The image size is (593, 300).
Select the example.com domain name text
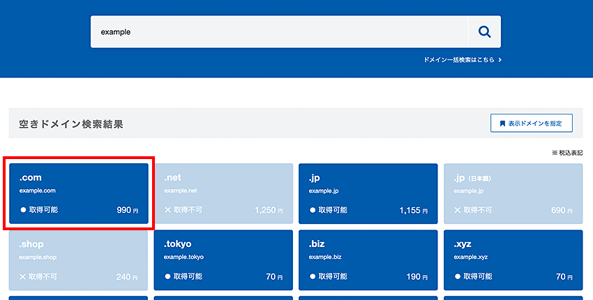point(36,190)
